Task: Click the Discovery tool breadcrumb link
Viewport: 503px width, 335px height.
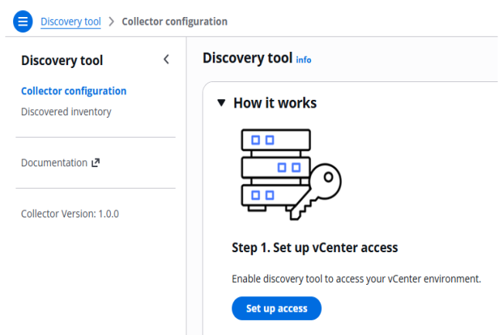Action: (x=70, y=22)
